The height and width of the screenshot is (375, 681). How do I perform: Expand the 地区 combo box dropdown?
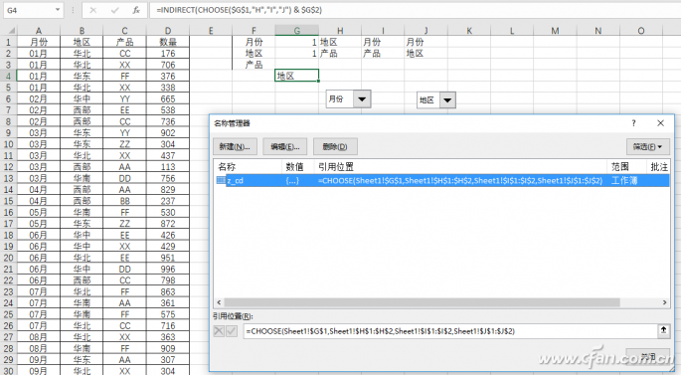click(447, 100)
